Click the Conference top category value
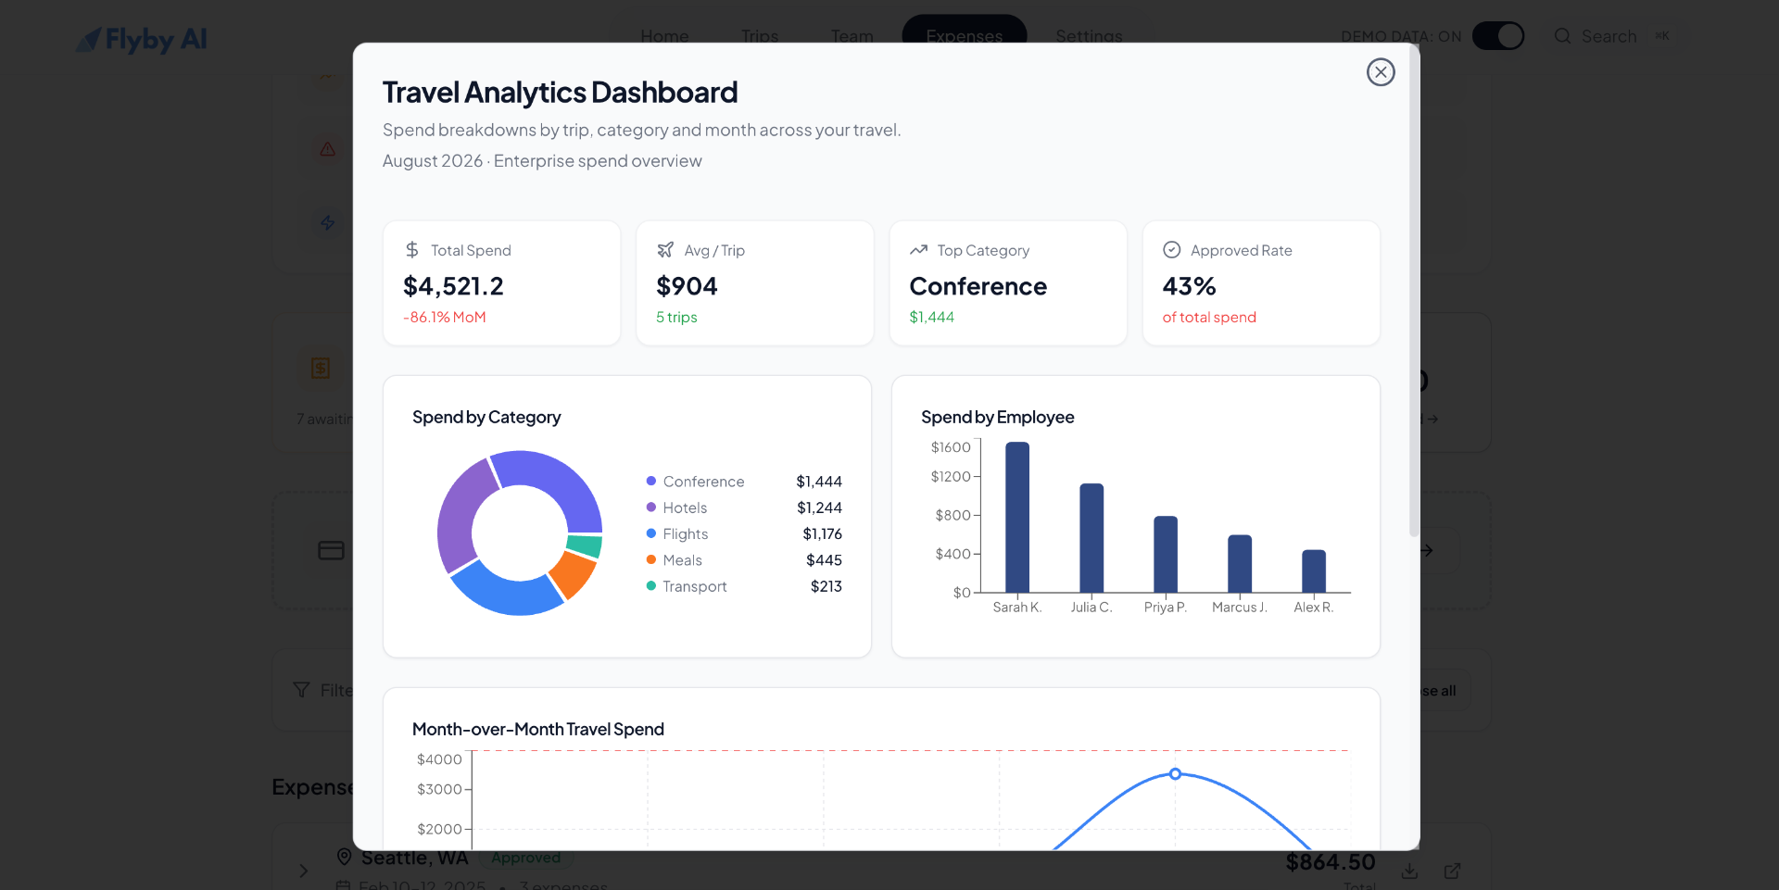The width and height of the screenshot is (1779, 890). 978,286
